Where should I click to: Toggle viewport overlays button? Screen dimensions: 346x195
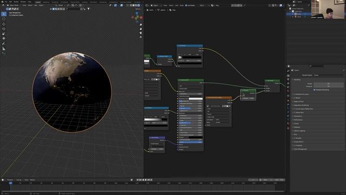(x=121, y=5)
